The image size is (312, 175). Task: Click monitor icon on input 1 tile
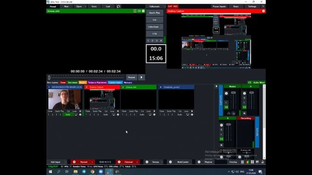tap(76, 115)
